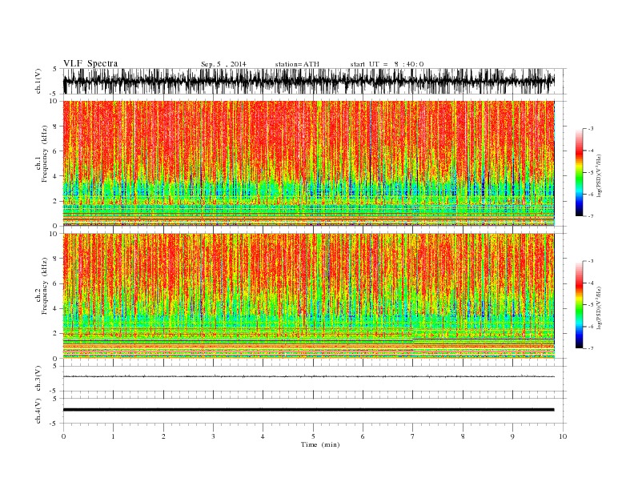Click the "10" kHz tick of ch.1 spectrogram
This screenshot has width=634, height=490.
pos(54,101)
